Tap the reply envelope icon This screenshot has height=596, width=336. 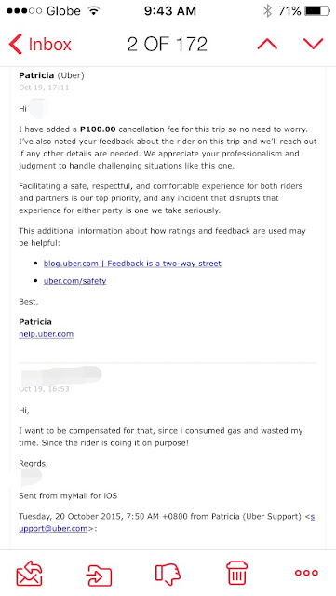pos(29,573)
